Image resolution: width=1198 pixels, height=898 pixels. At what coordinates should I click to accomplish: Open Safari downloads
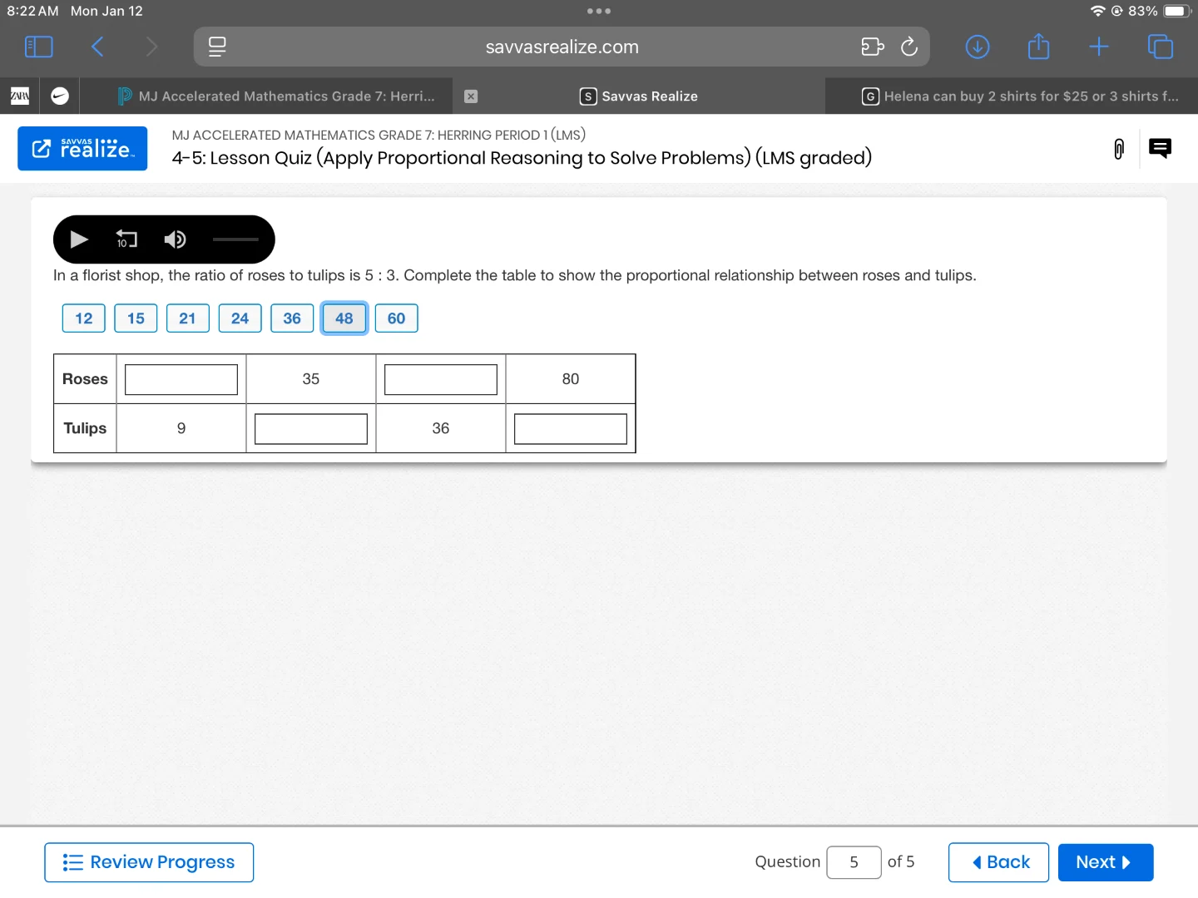(978, 47)
